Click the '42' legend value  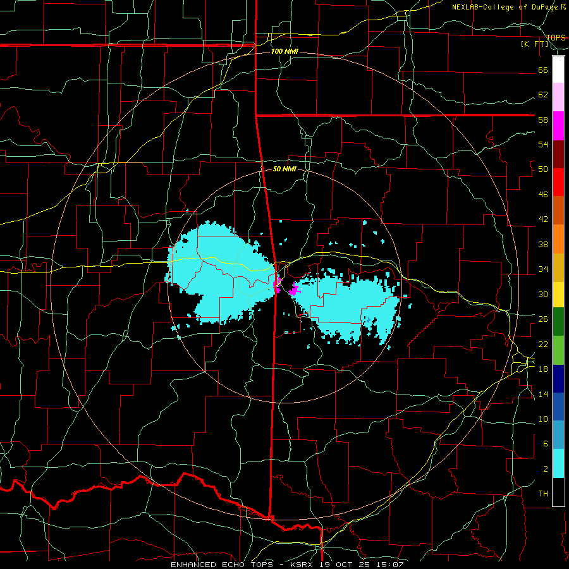[x=543, y=219]
